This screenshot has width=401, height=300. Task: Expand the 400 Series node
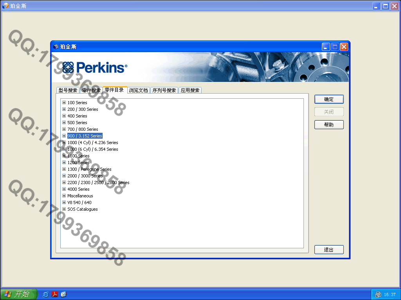pos(64,116)
